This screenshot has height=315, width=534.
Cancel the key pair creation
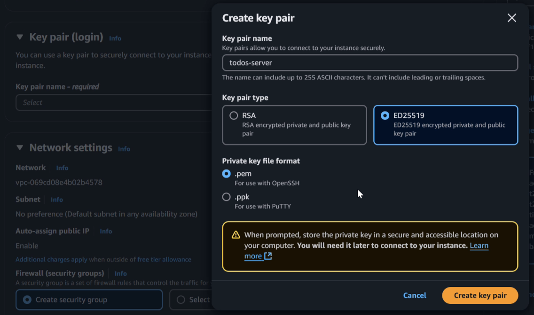tap(415, 295)
